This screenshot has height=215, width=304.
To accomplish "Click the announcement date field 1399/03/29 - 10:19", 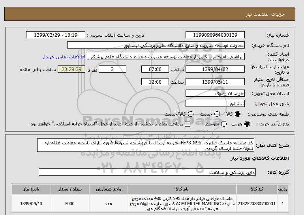I will point(56,35).
